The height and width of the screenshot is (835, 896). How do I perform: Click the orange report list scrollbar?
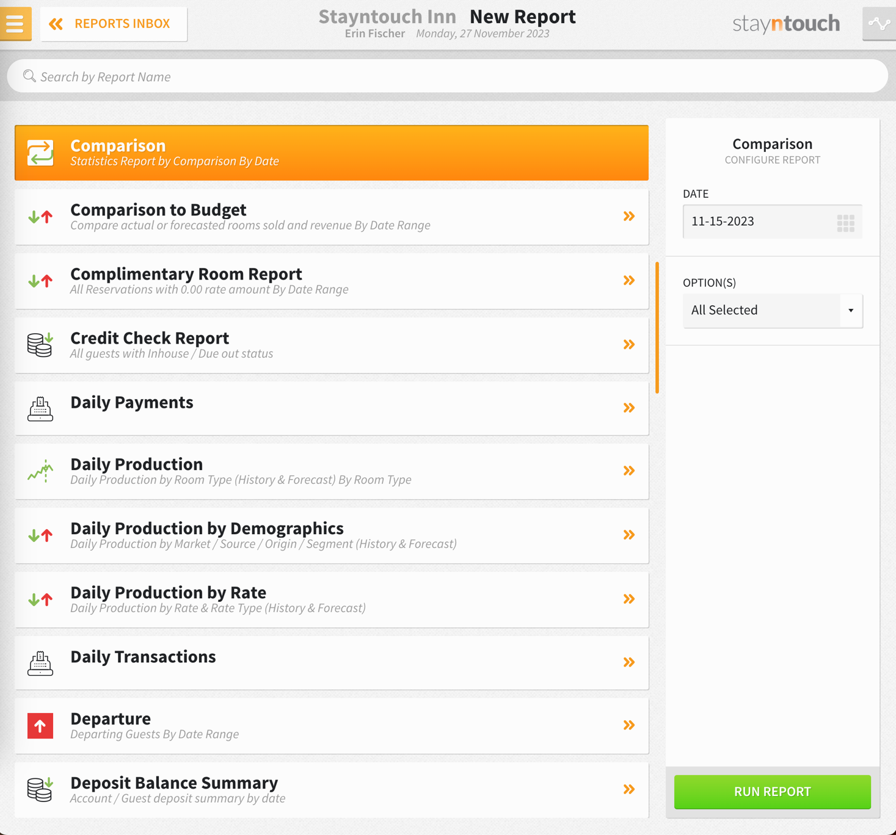click(657, 327)
